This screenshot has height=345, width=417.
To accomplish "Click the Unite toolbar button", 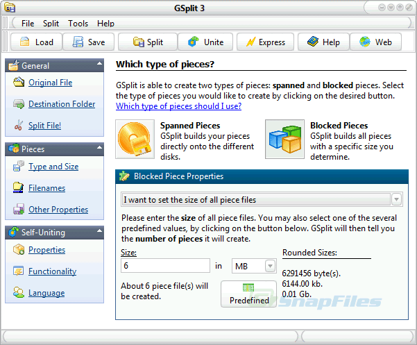I will click(x=205, y=42).
